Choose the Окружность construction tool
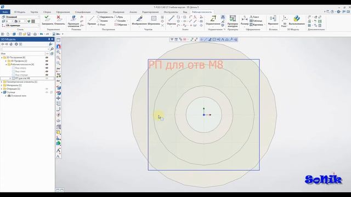Screen dimensions: 351x197 tap(105, 17)
